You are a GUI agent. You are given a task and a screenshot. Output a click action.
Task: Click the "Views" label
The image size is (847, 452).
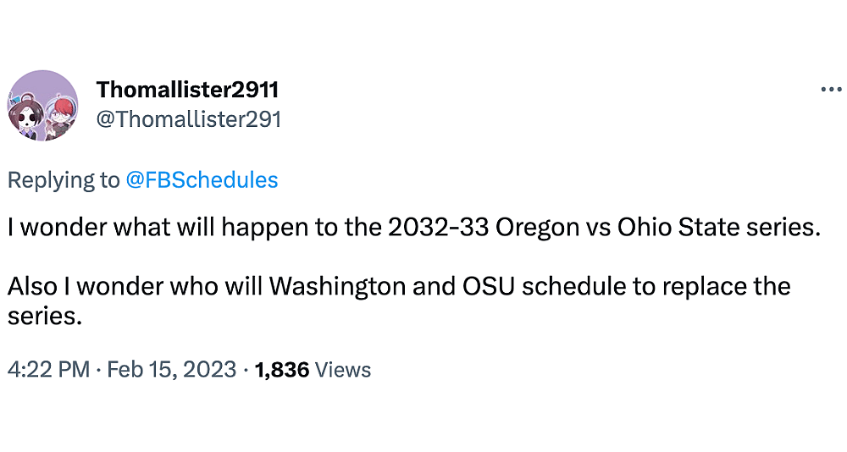tap(343, 370)
